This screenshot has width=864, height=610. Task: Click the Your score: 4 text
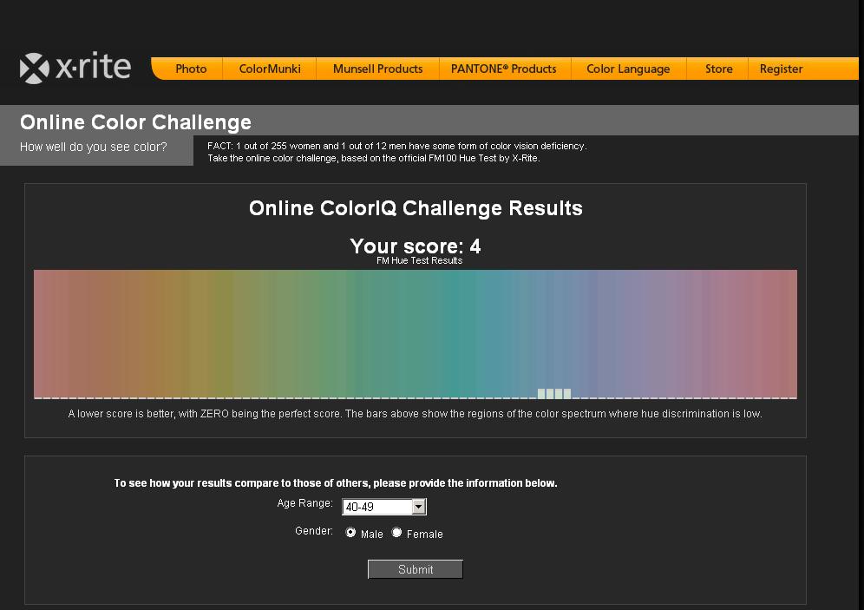(x=416, y=246)
